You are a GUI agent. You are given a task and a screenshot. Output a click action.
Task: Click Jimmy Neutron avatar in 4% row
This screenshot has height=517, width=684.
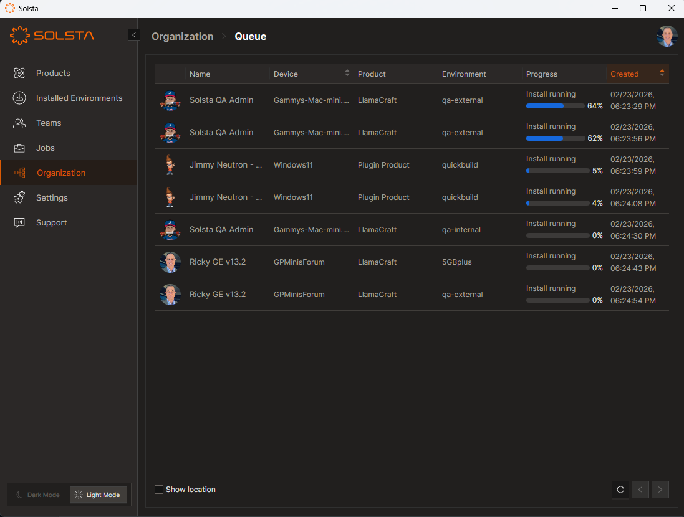[170, 197]
